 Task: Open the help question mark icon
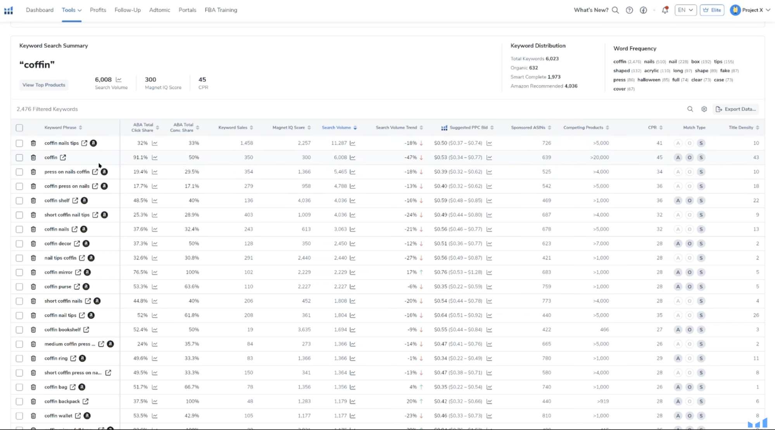click(629, 10)
